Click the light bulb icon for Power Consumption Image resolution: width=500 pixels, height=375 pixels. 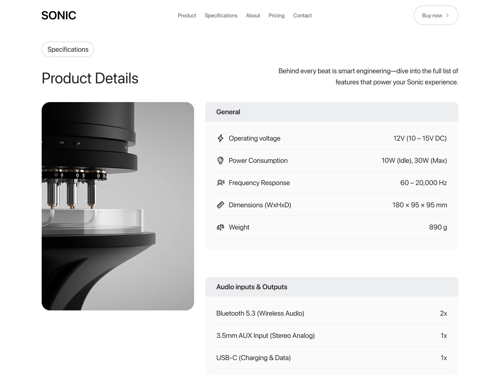(220, 160)
